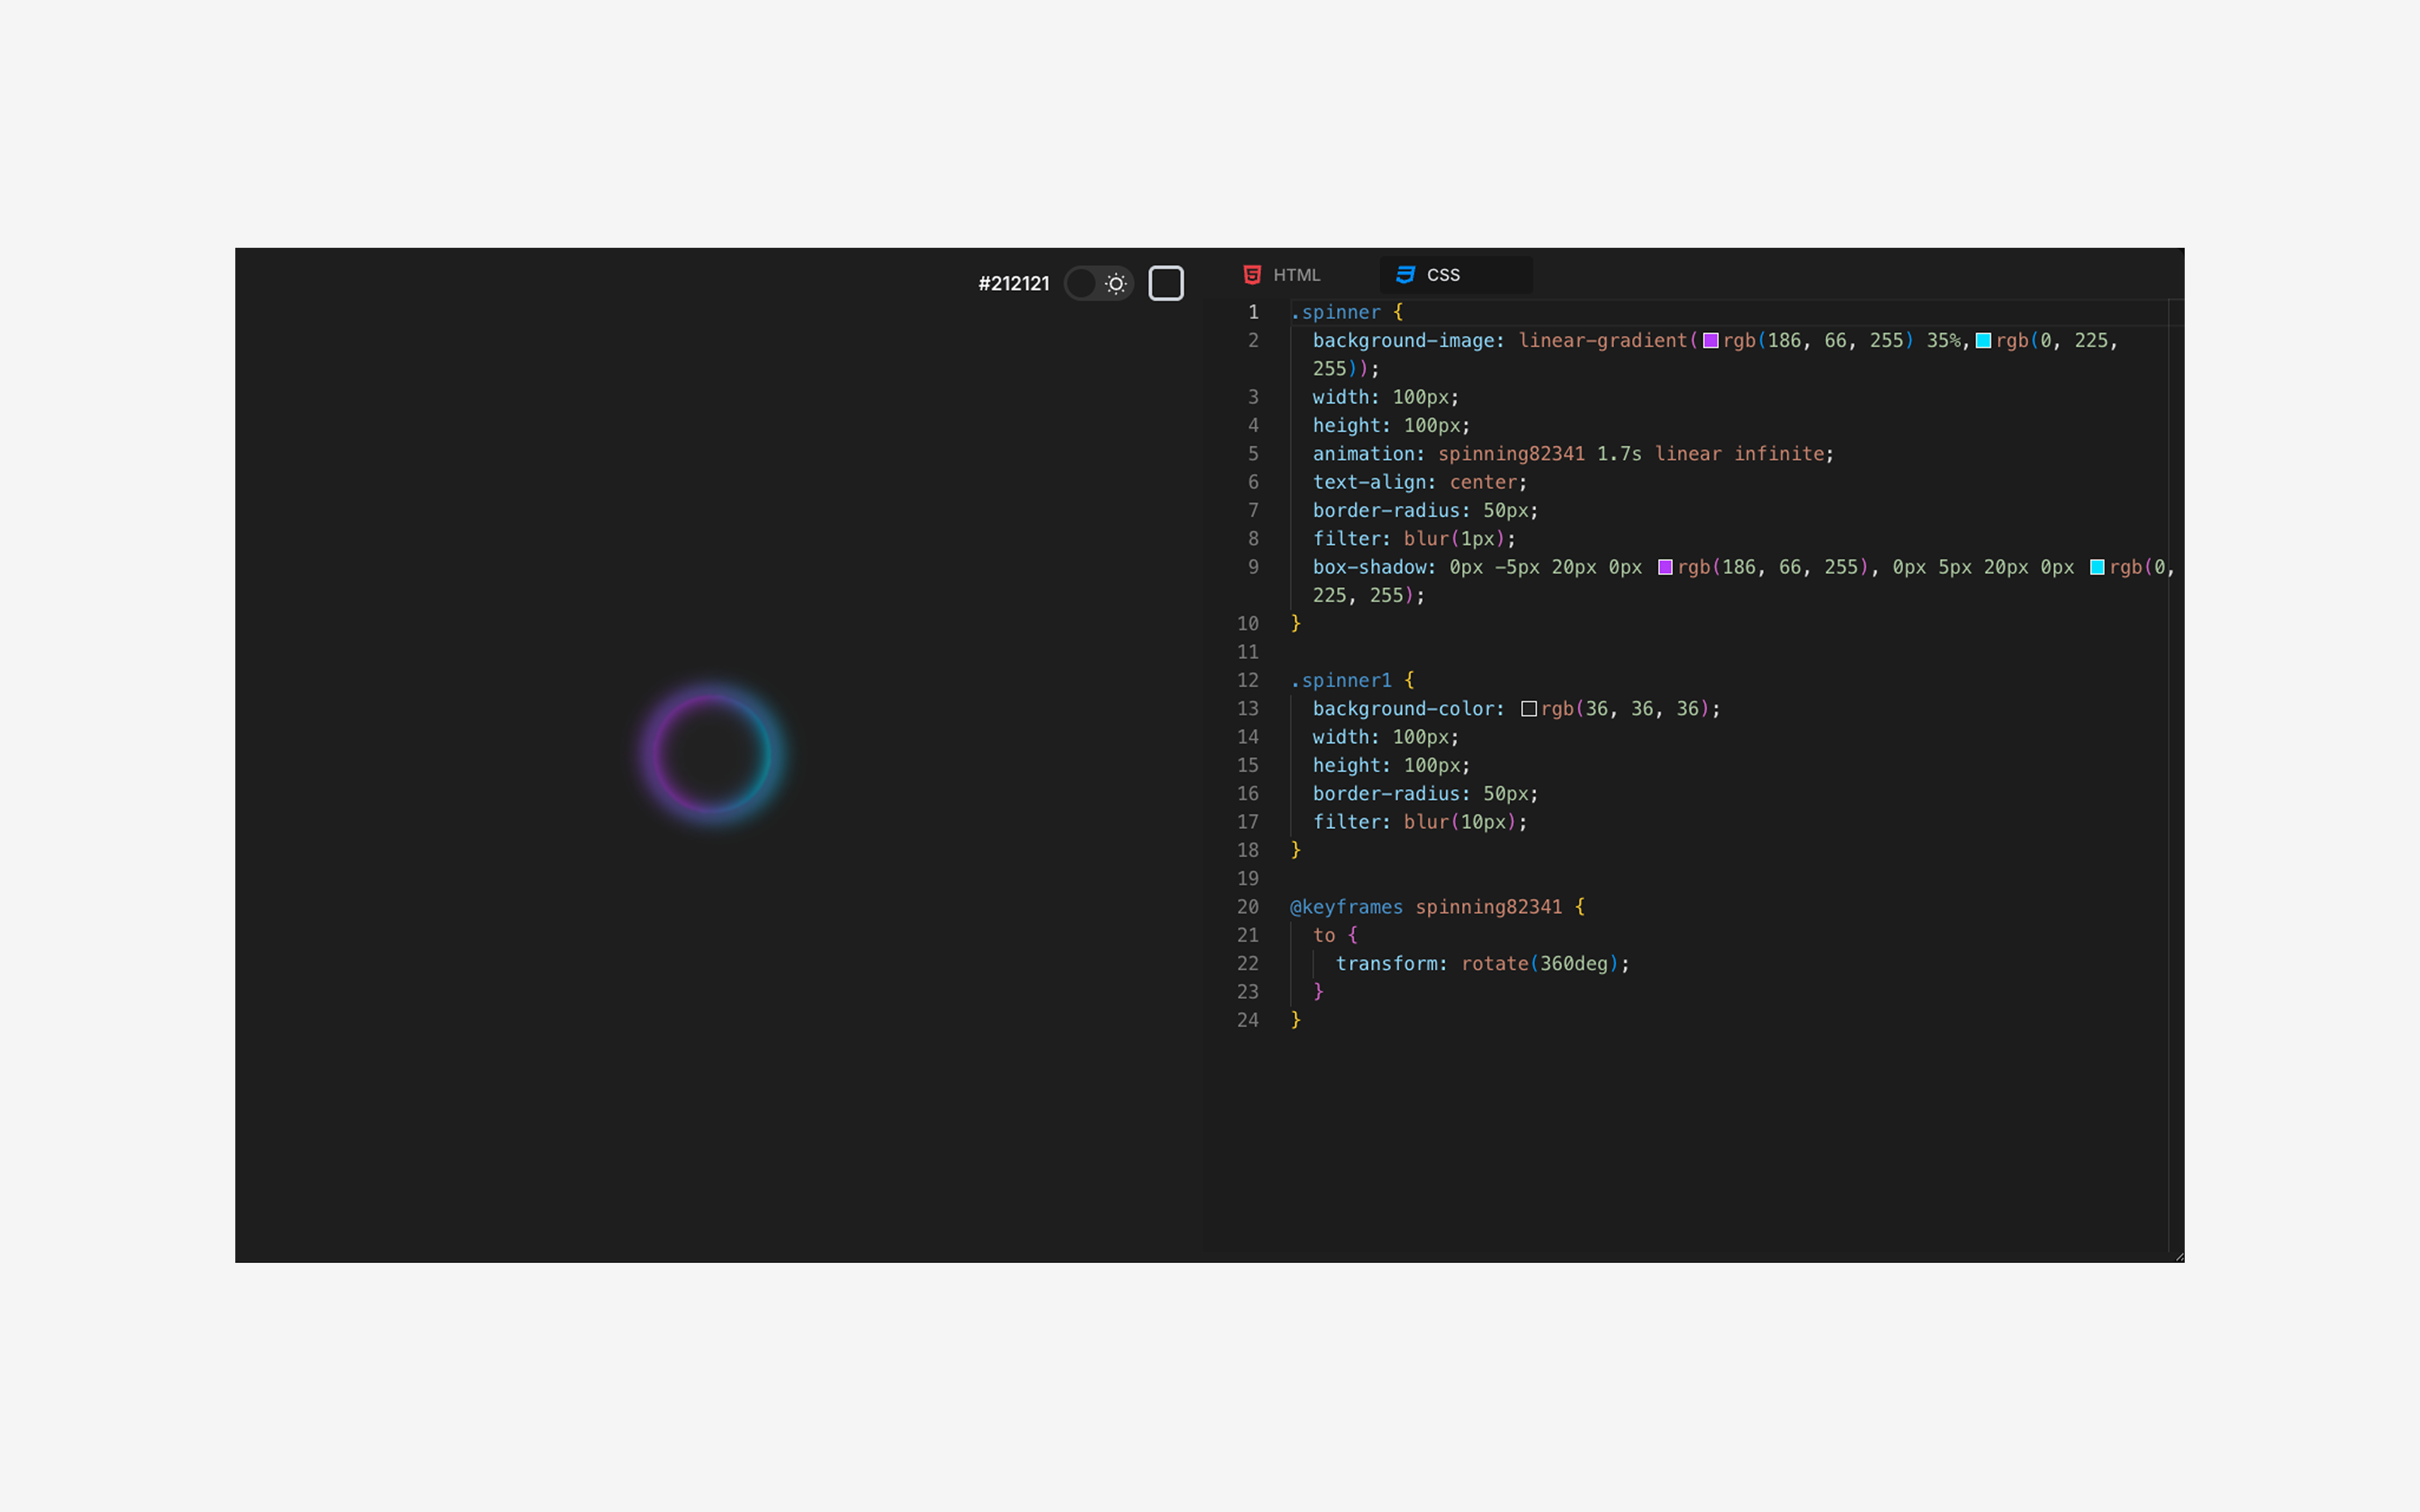Switch to the HTML tab
2420x1512 pixels.
point(1283,275)
